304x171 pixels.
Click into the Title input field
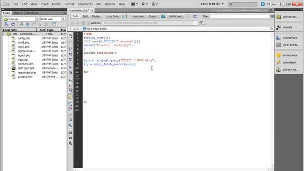239,17
